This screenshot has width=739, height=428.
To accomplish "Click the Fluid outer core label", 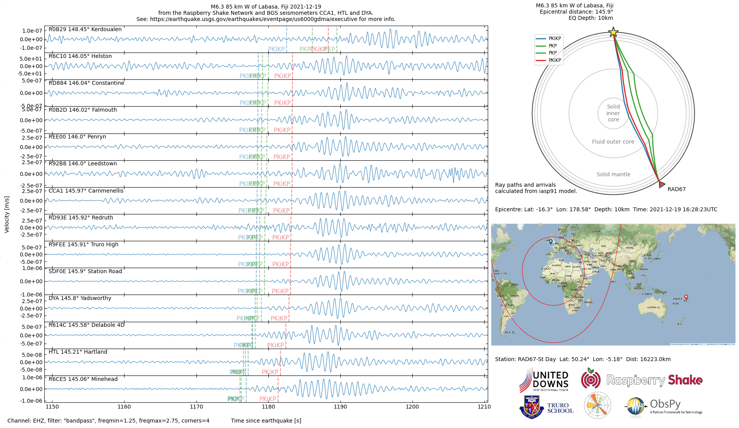I will [613, 142].
